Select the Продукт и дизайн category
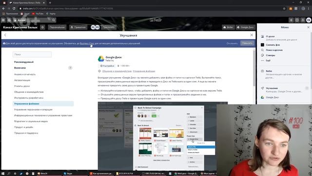The width and height of the screenshot is (312, 176). (x=24, y=127)
